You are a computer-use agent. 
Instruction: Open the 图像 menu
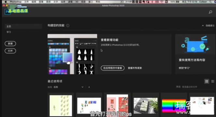pyautogui.click(x=41, y=2)
